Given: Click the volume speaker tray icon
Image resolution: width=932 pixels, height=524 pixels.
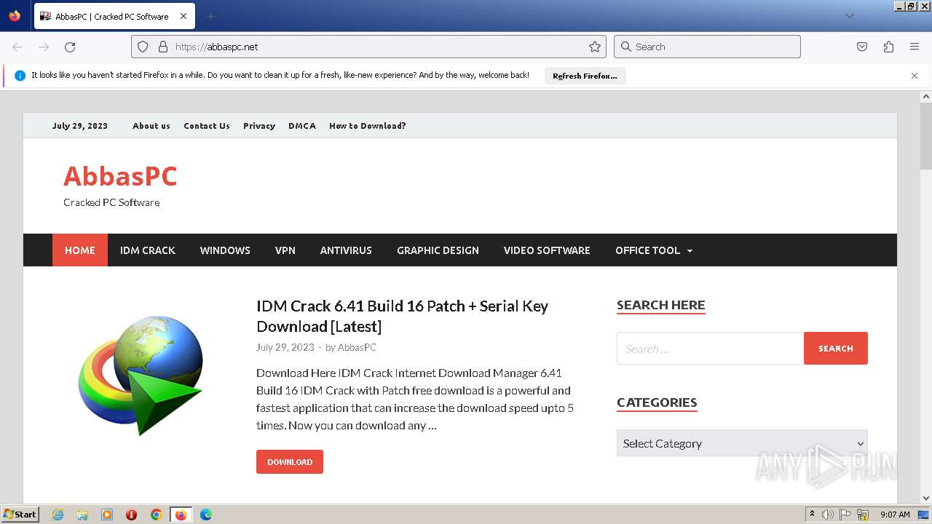Looking at the screenshot, I should (x=828, y=515).
